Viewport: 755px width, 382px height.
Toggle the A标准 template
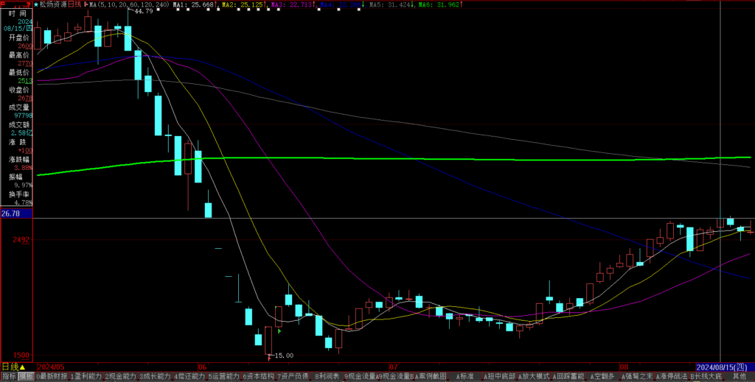(x=465, y=376)
